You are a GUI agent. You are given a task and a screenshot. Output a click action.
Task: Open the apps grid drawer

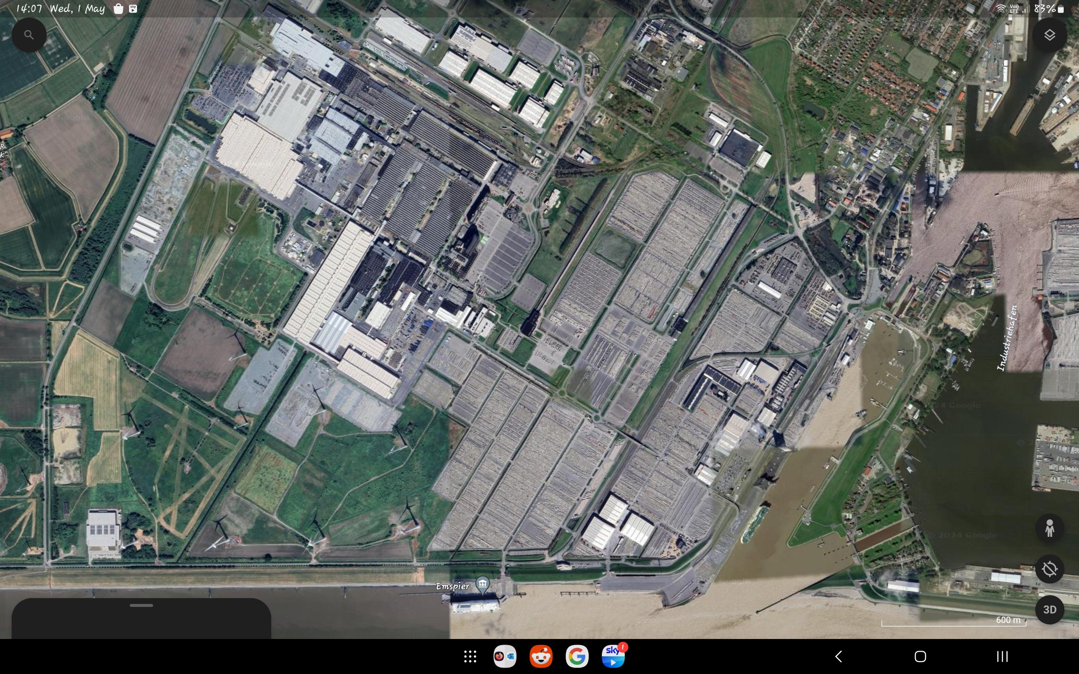(470, 656)
